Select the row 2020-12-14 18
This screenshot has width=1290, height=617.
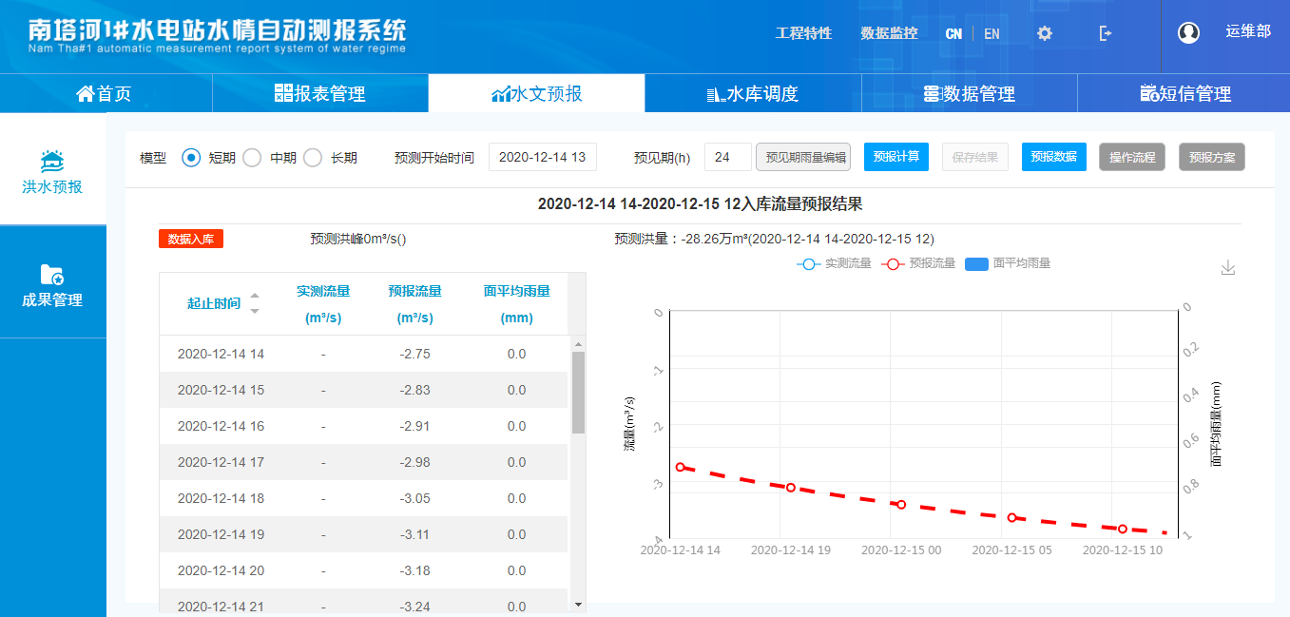tap(363, 498)
